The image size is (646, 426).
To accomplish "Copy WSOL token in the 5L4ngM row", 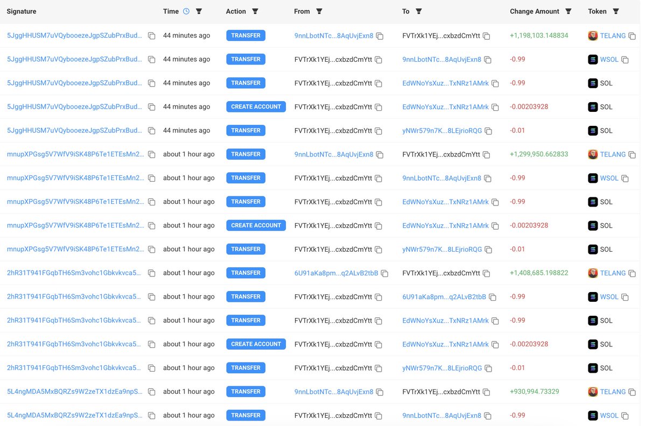I will tap(625, 415).
